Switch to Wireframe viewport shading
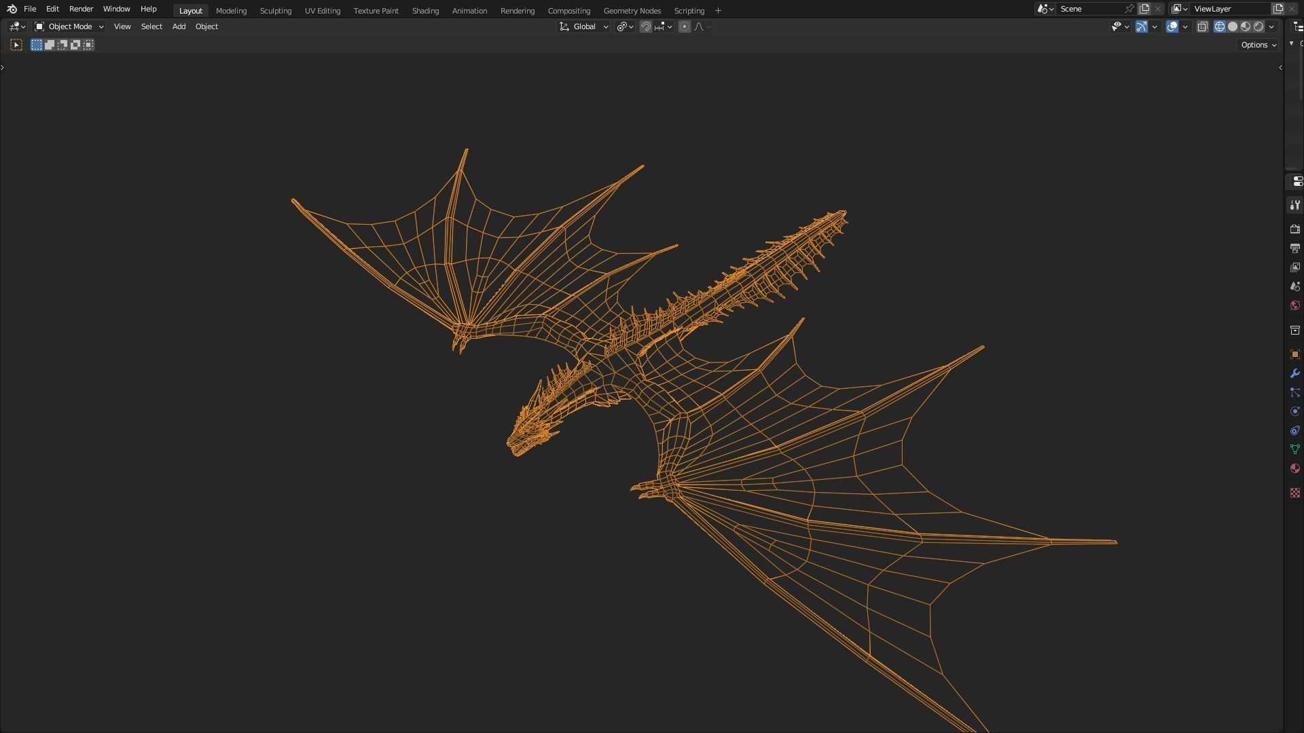 pos(1220,26)
